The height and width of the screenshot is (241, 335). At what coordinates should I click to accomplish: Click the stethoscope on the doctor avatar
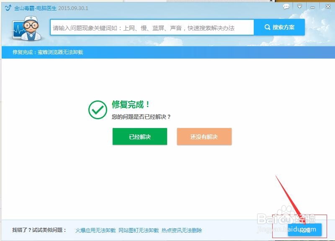click(x=30, y=37)
